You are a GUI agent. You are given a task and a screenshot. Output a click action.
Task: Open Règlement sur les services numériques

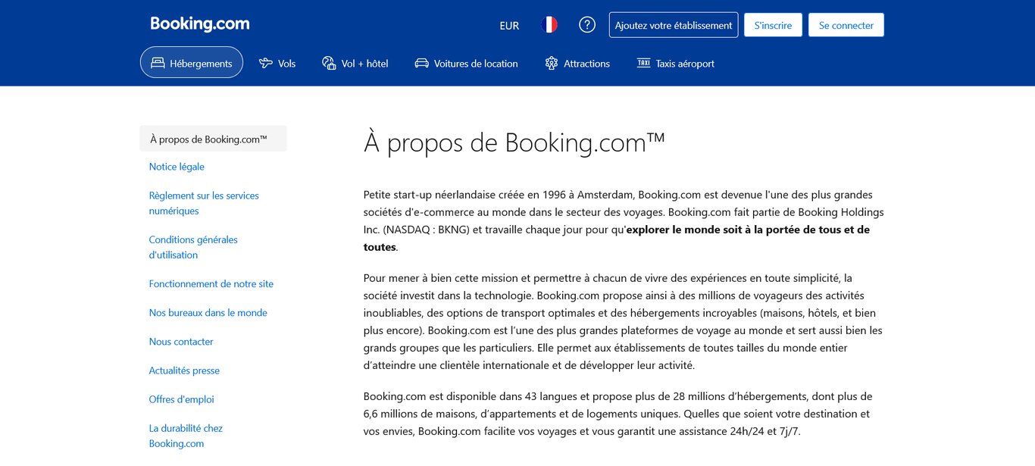click(204, 203)
